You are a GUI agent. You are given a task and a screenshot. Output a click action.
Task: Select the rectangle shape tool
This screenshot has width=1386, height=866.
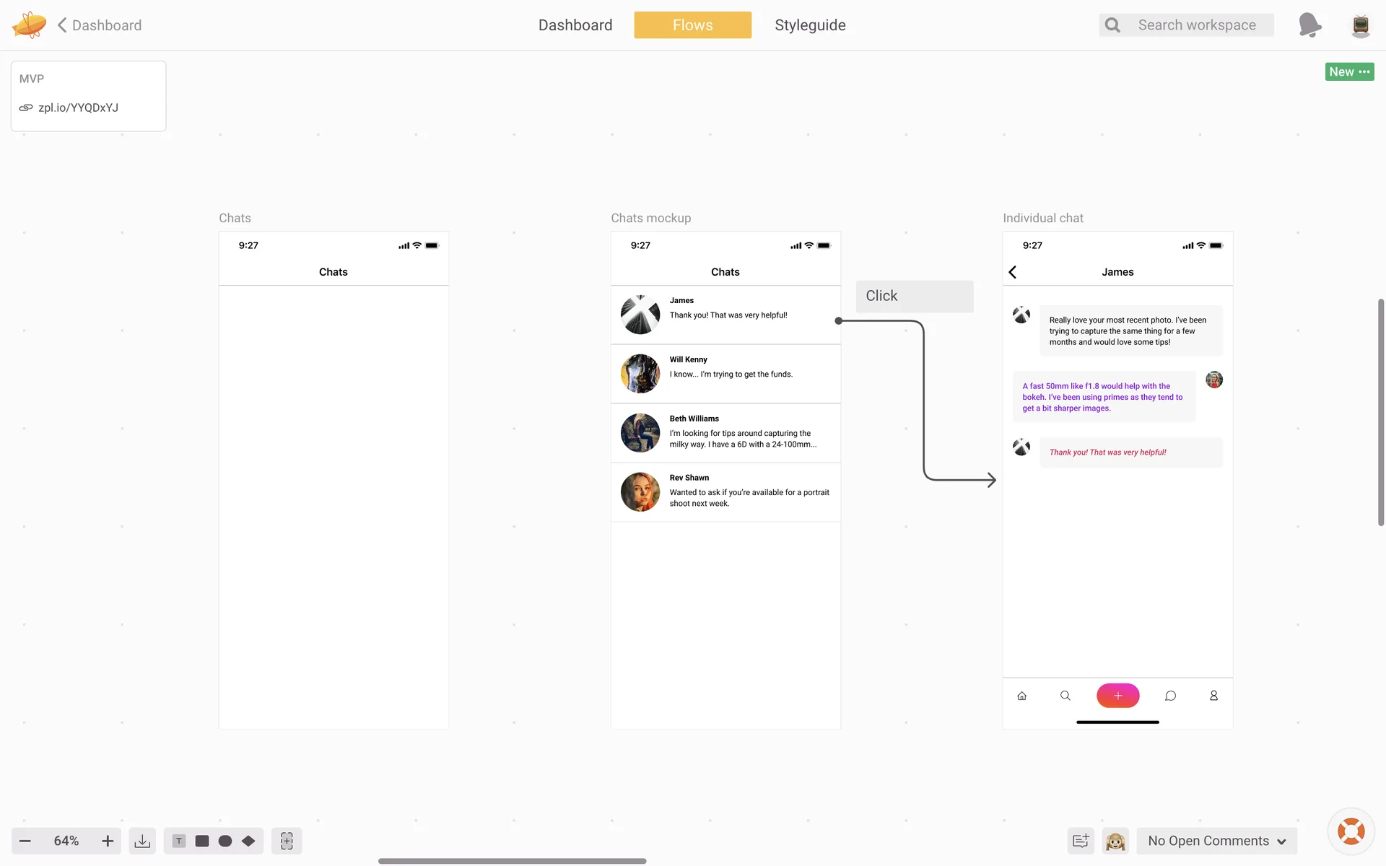(x=202, y=841)
